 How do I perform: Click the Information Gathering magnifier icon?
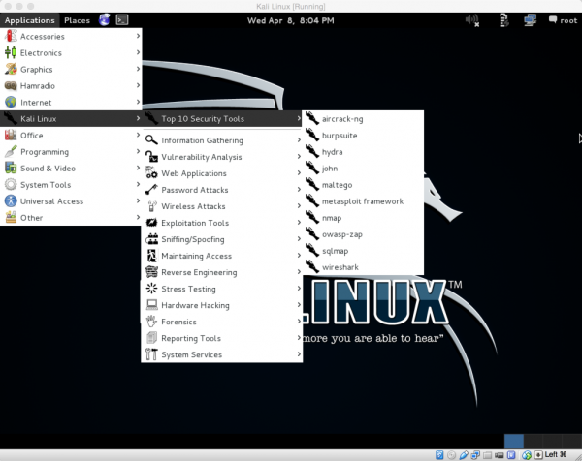tap(151, 140)
